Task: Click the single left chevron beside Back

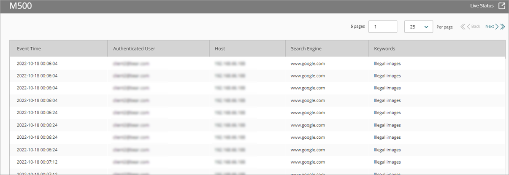Action: pos(468,27)
